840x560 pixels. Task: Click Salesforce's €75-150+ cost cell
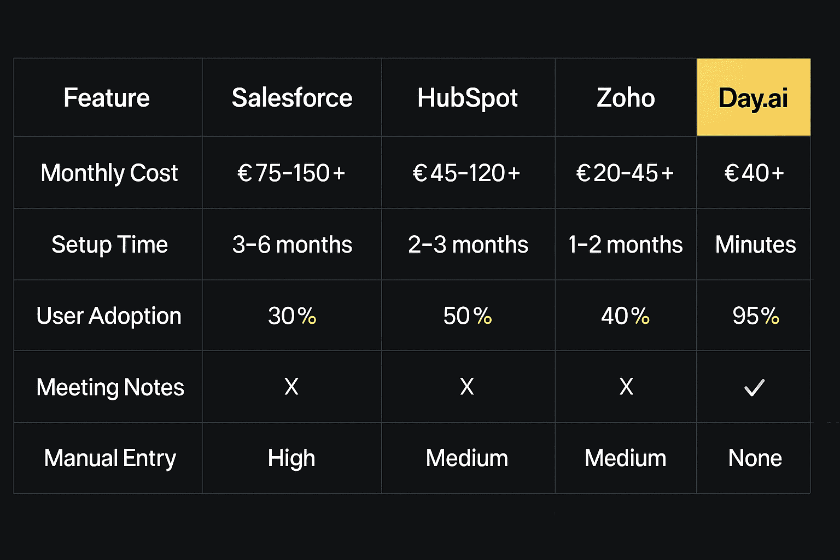pos(292,173)
